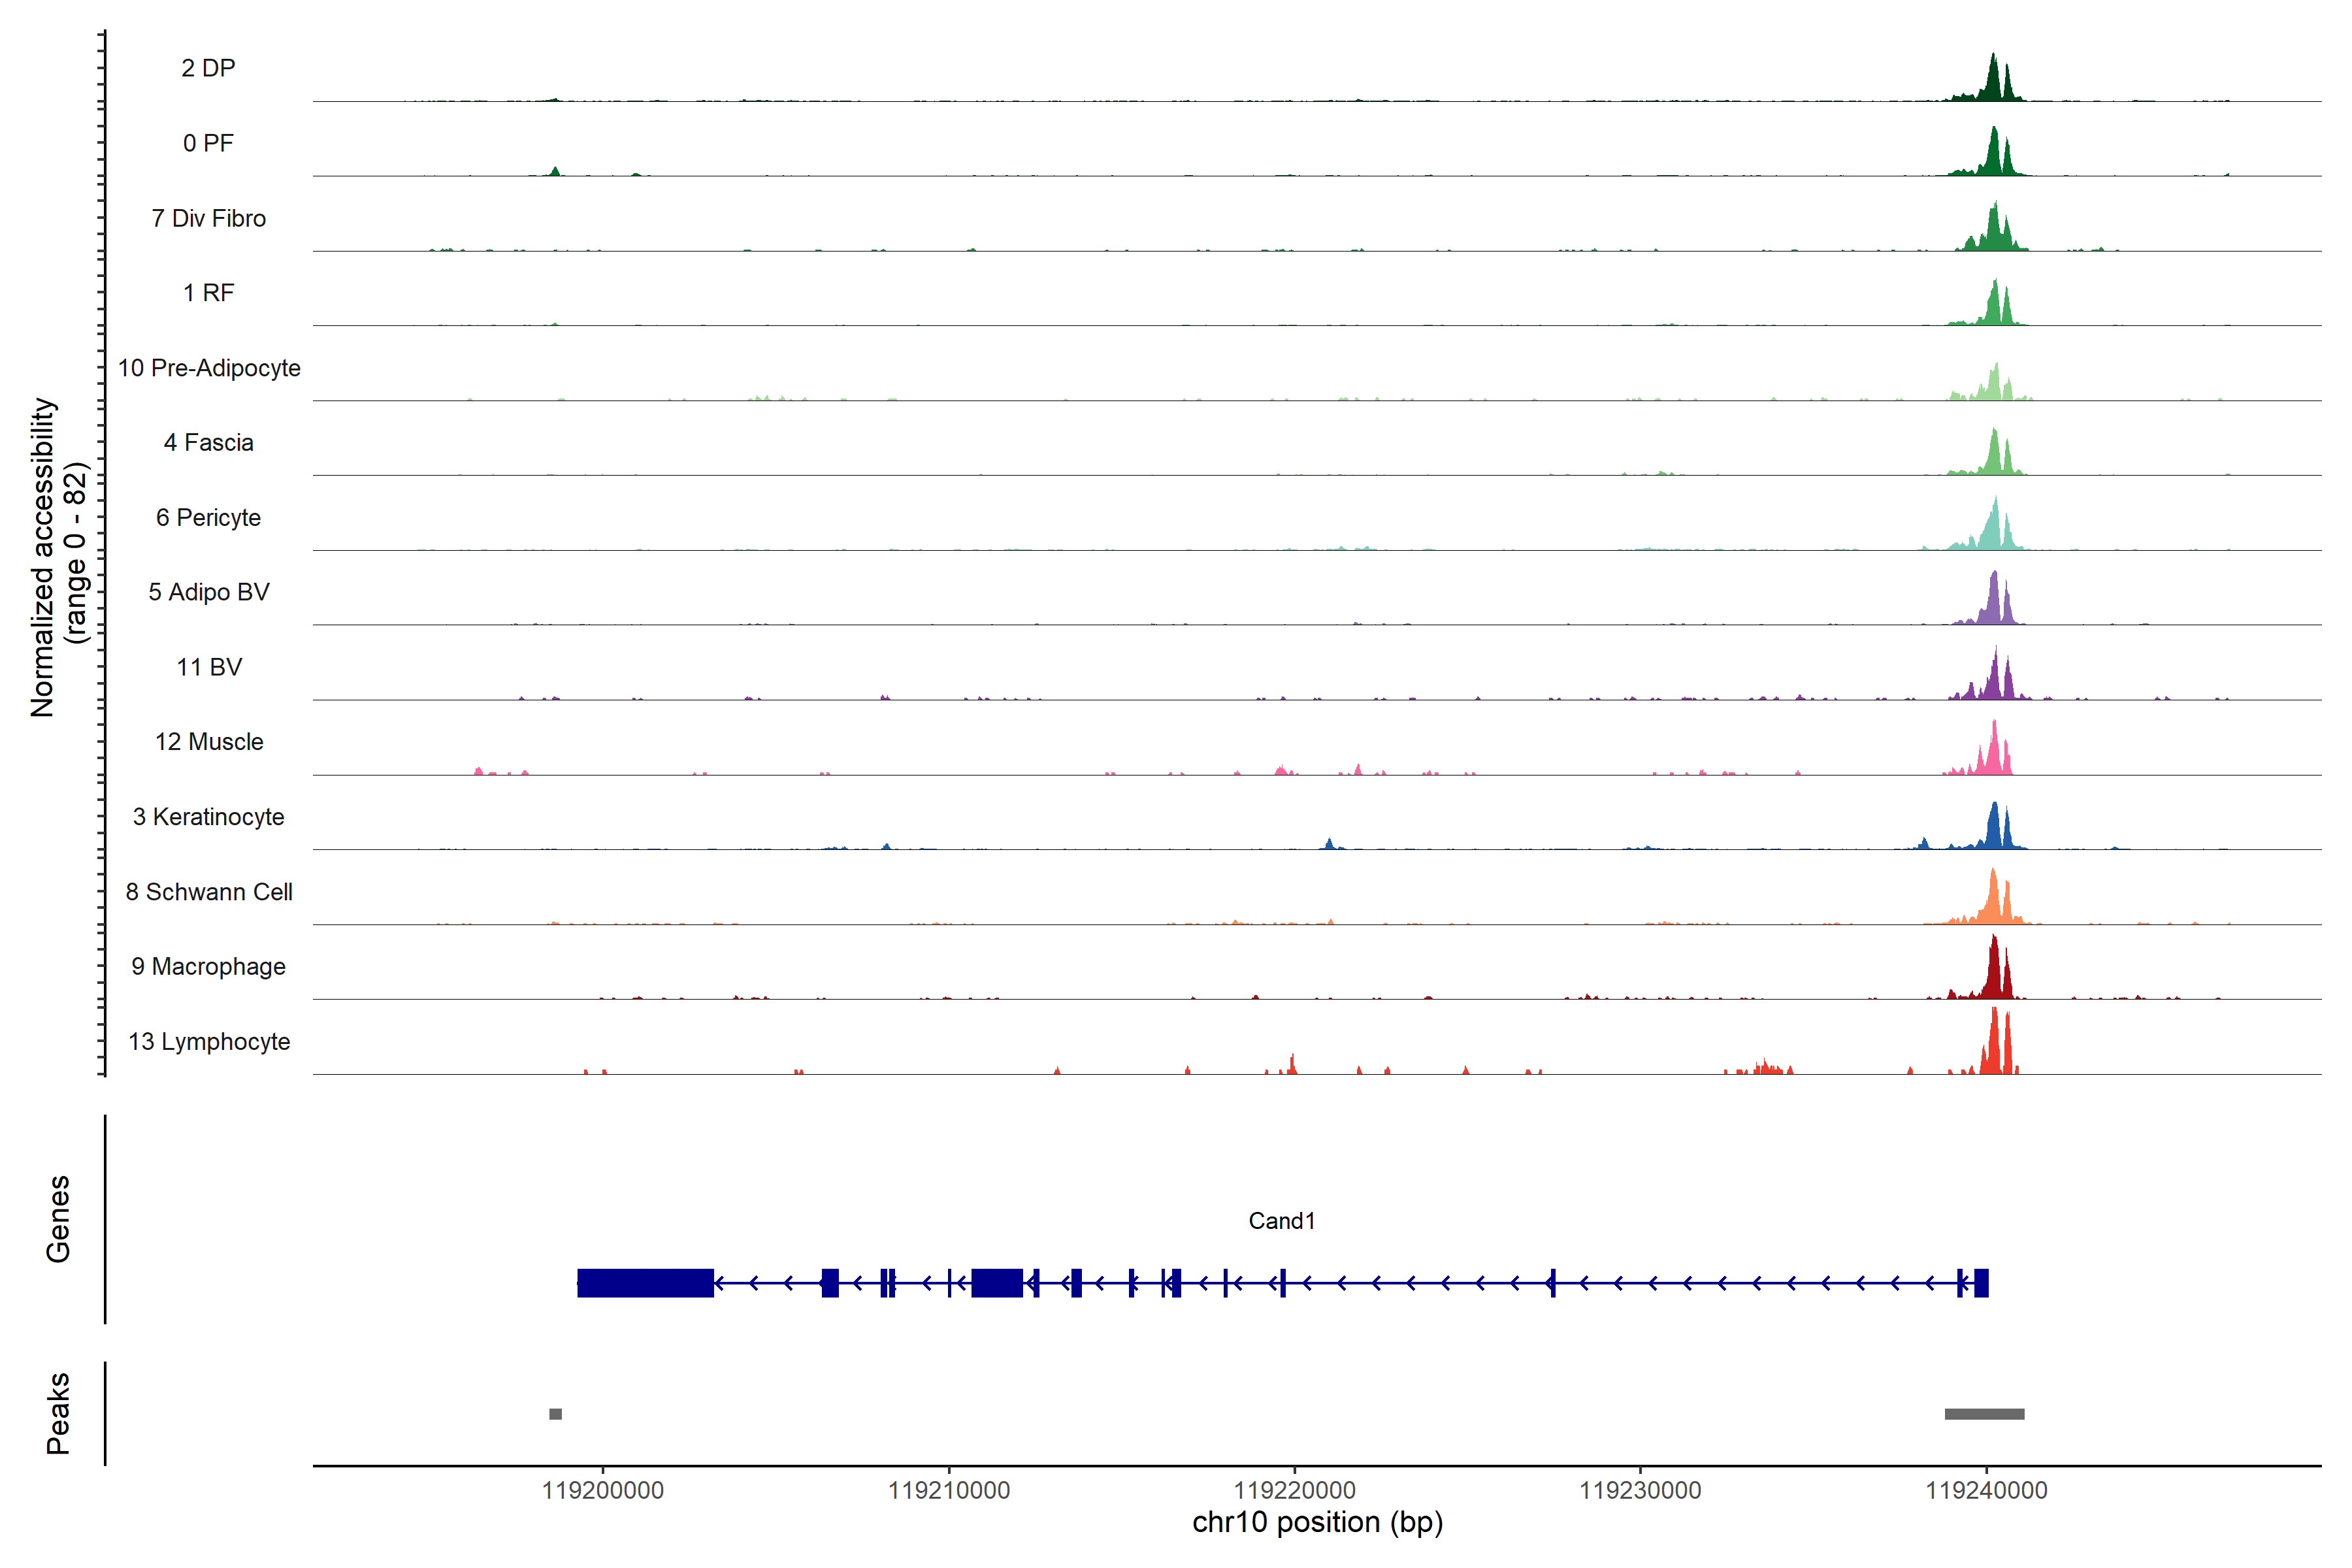The image size is (2352, 1568).
Task: Click the 13 Lymphocyte track label
Action: [209, 1041]
